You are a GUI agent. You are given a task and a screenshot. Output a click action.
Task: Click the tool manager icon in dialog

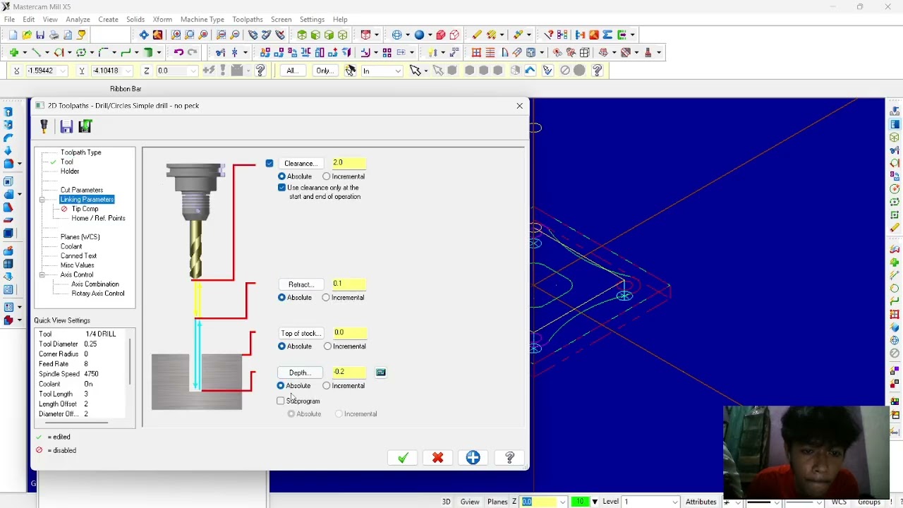44,126
